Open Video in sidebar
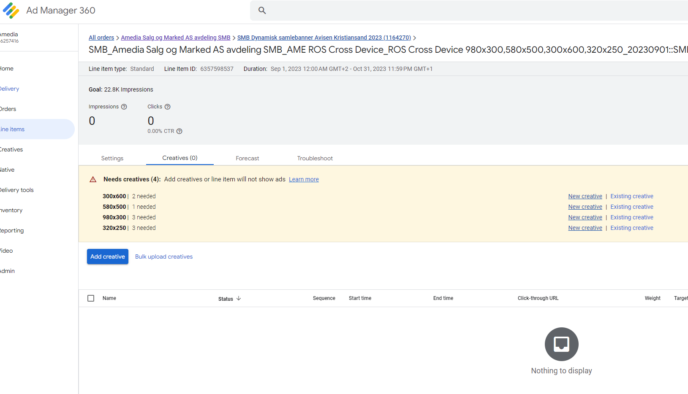 pos(6,251)
